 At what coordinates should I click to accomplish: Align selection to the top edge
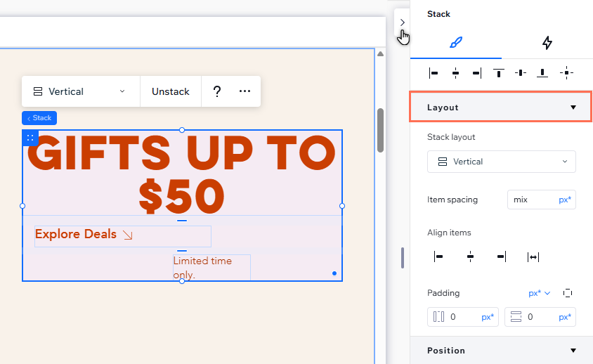pyautogui.click(x=498, y=73)
